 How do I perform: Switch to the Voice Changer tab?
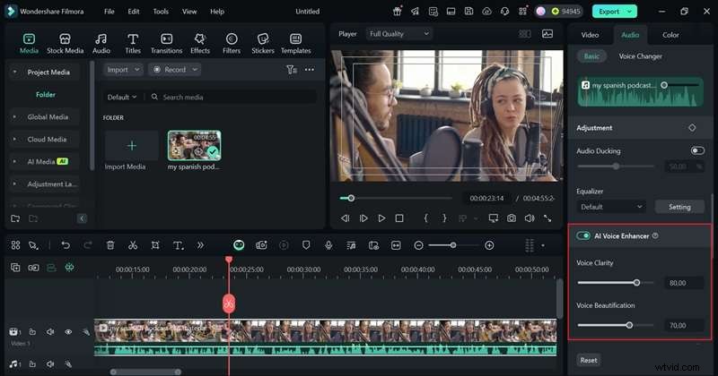pyautogui.click(x=640, y=56)
